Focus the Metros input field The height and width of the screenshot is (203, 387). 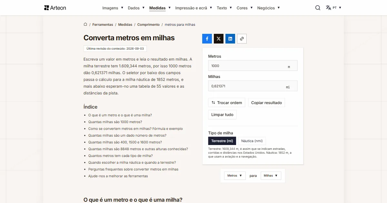253,66
